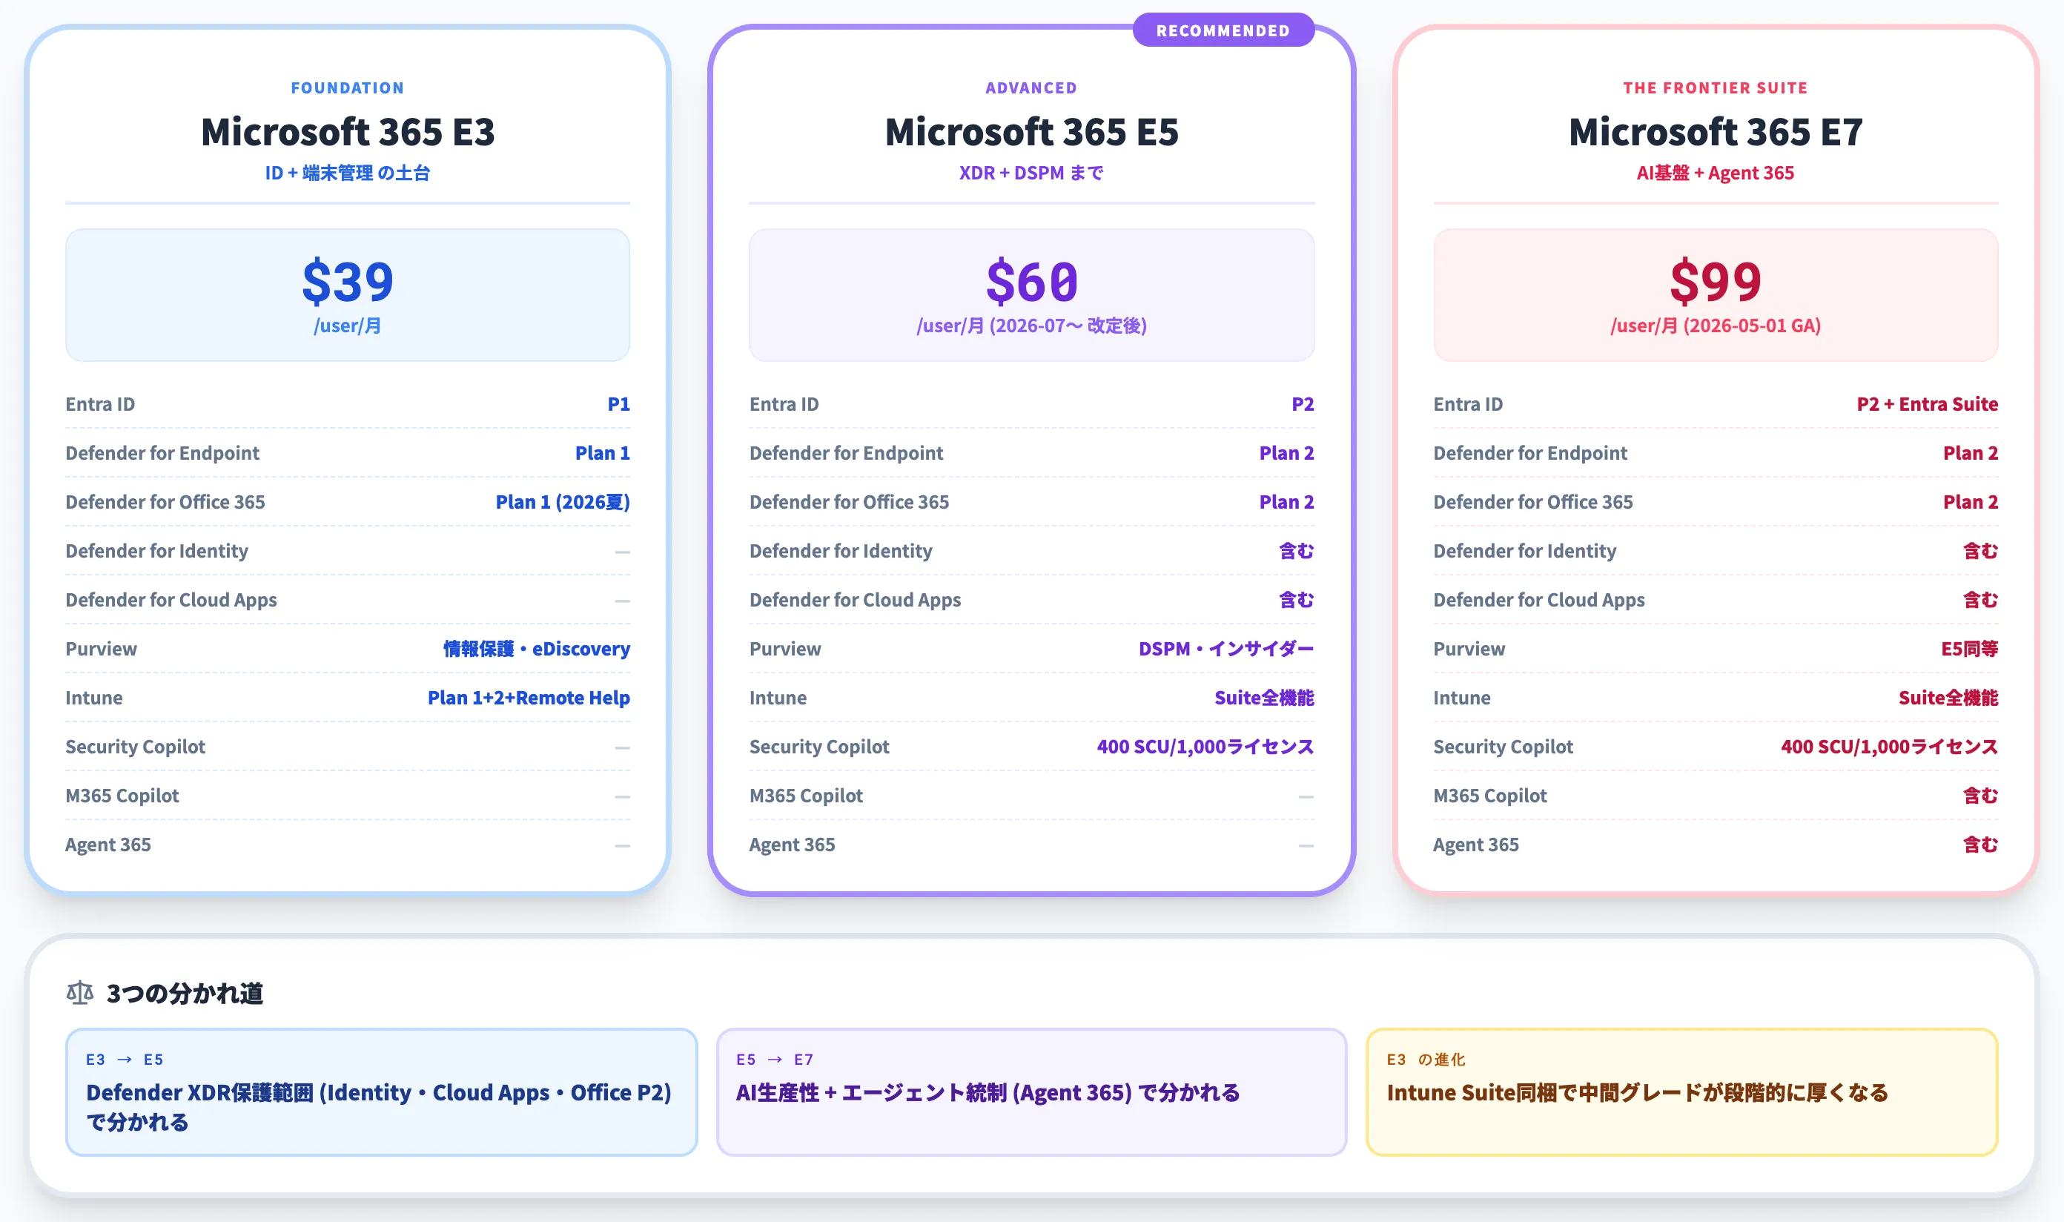Viewport: 2064px width, 1222px height.
Task: Click E5 Intune value 'Suite全機能'
Action: click(x=1264, y=698)
